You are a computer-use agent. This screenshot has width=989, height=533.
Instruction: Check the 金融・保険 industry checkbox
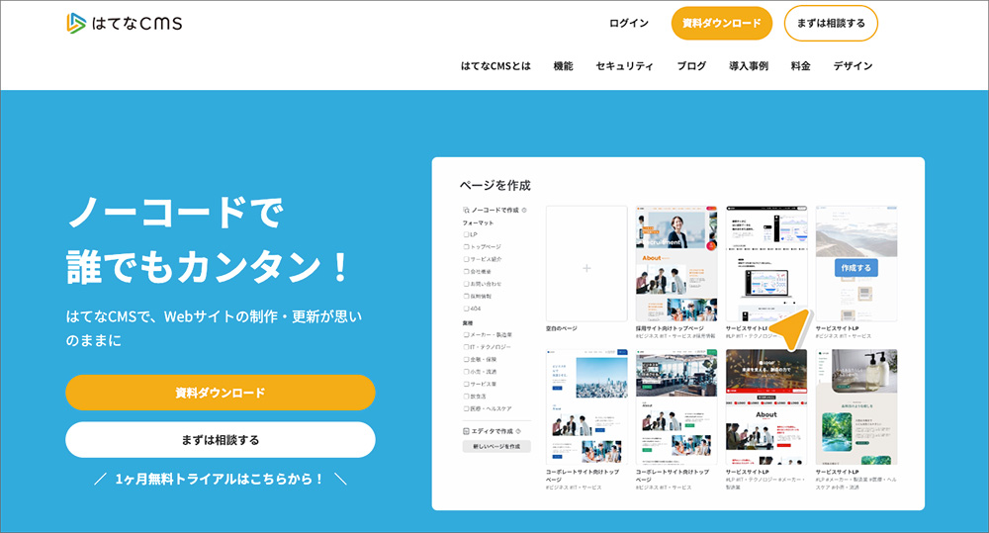466,360
